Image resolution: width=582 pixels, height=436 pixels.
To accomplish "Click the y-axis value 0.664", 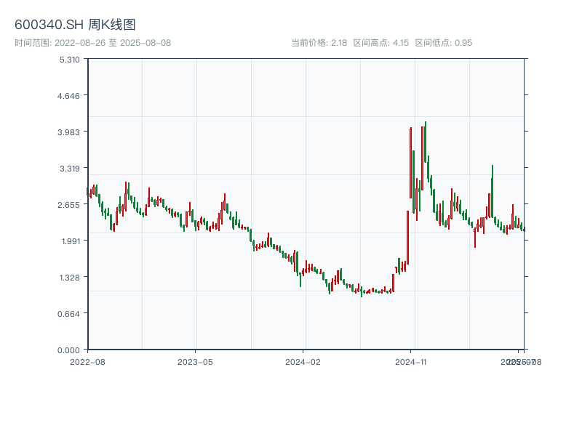I will (x=68, y=314).
